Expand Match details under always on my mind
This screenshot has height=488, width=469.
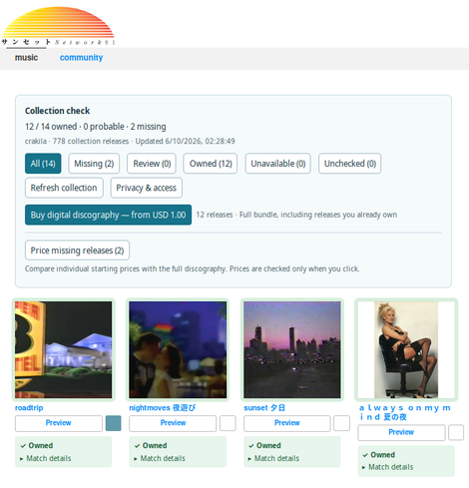pyautogui.click(x=388, y=467)
